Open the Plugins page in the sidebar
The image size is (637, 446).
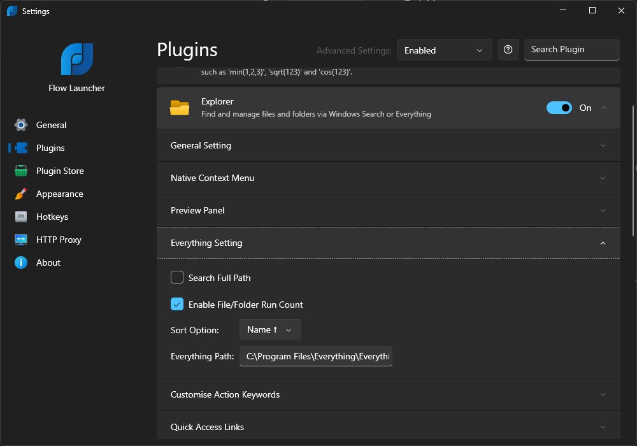[x=50, y=148]
